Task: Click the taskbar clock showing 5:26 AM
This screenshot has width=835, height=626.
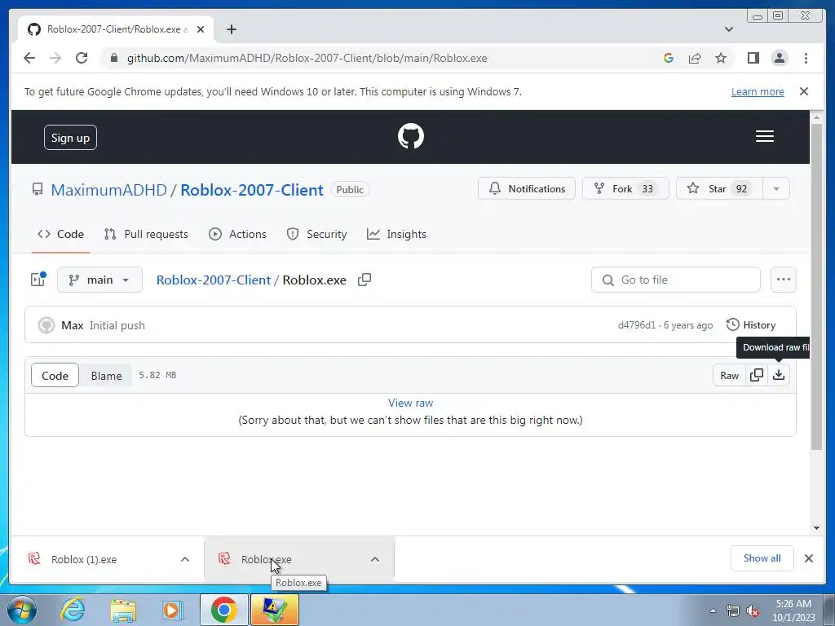Action: point(793,611)
